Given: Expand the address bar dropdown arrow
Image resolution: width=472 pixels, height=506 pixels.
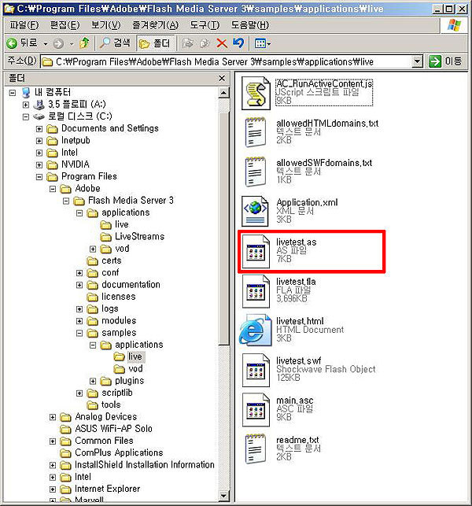Looking at the screenshot, I should [417, 61].
